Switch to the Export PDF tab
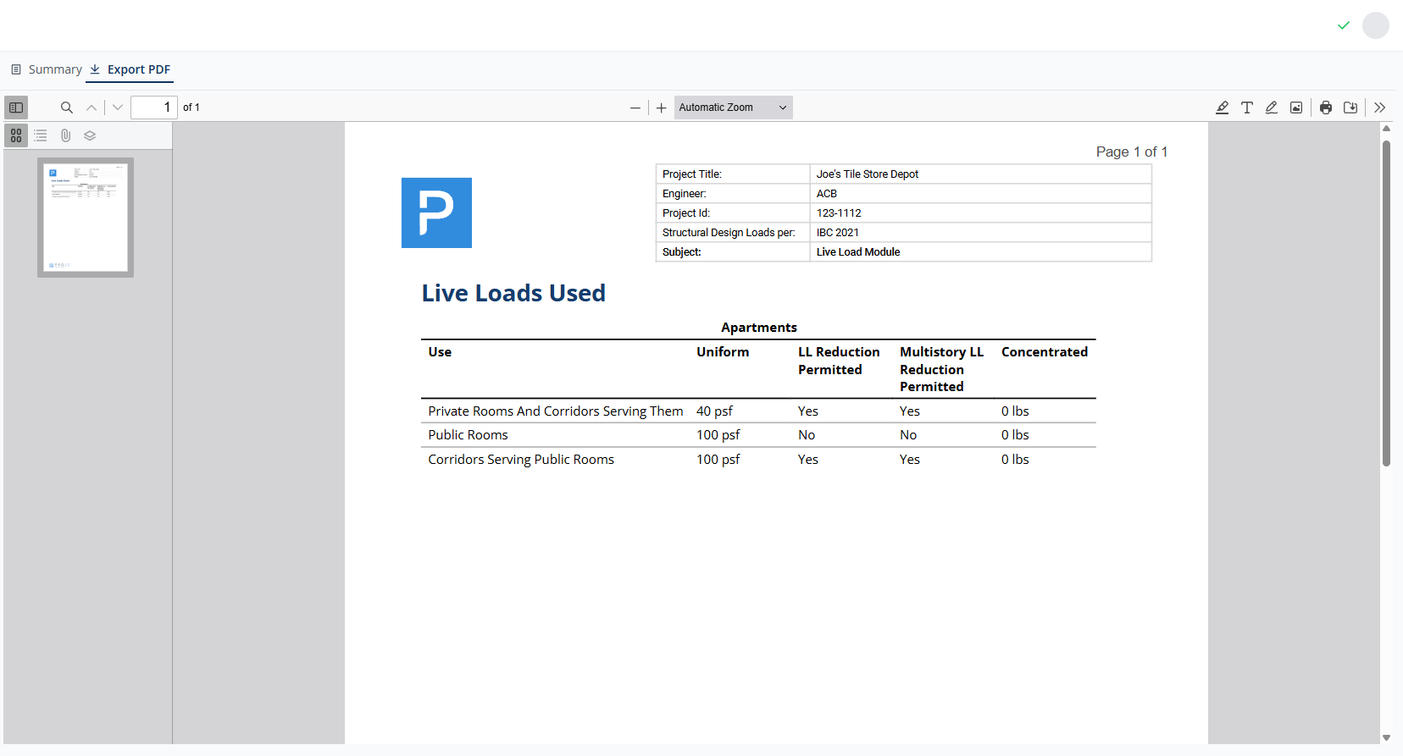Image resolution: width=1403 pixels, height=756 pixels. pyautogui.click(x=130, y=69)
